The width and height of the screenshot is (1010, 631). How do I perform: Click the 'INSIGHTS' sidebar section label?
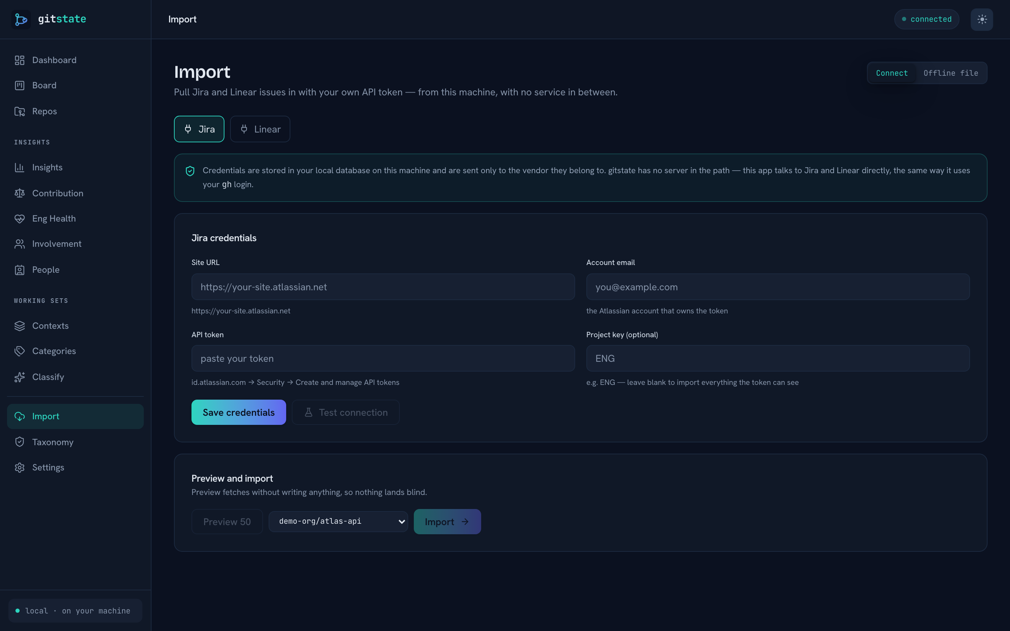click(32, 142)
